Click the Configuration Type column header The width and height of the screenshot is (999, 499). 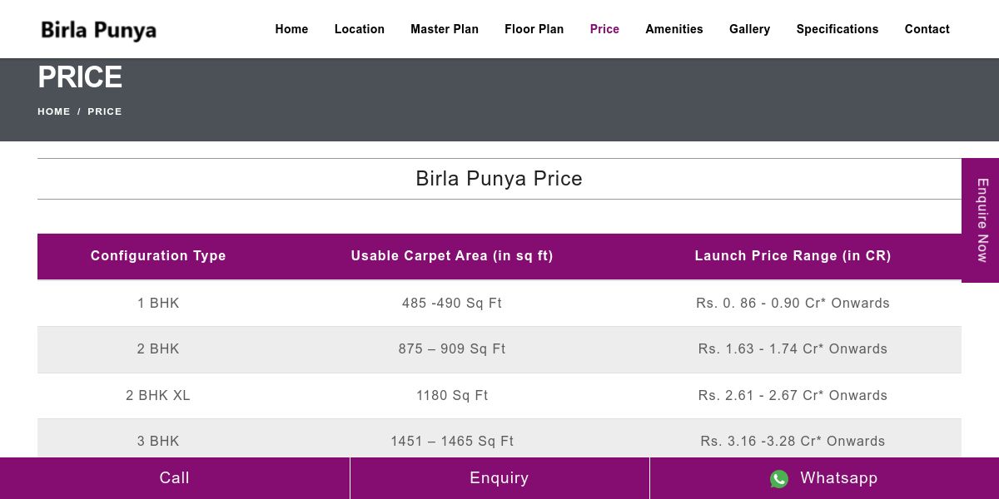pos(158,256)
